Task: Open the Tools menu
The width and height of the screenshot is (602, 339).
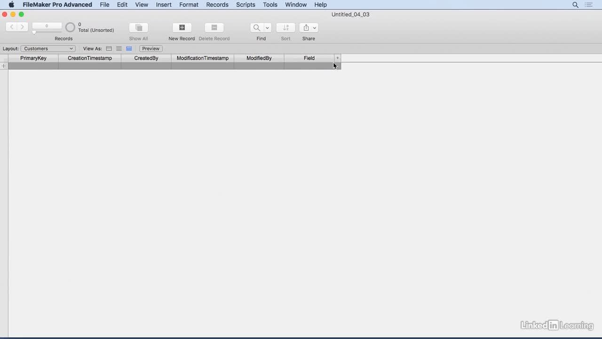Action: 270,5
